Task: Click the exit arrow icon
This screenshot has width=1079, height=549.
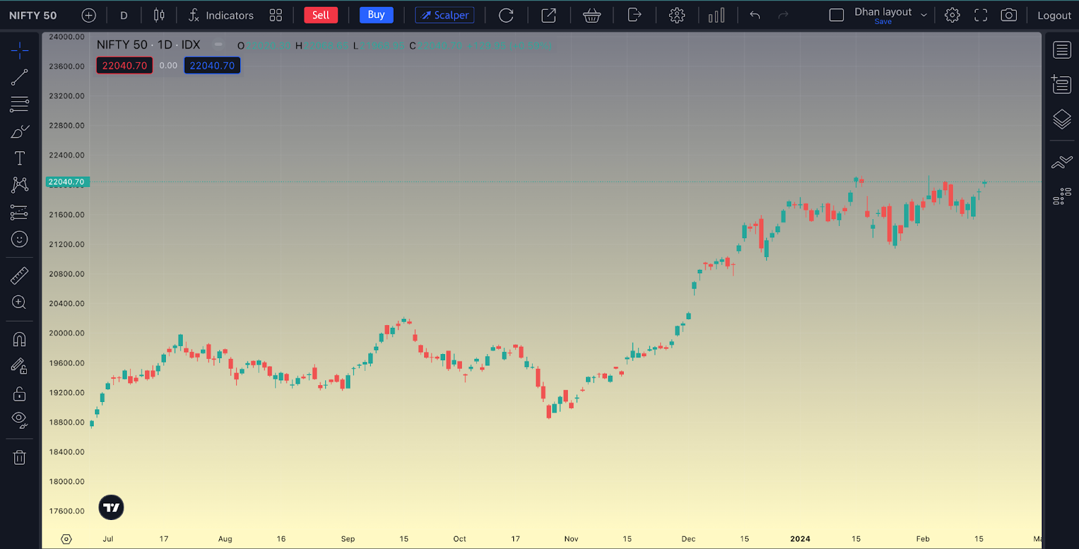Action: click(x=635, y=15)
